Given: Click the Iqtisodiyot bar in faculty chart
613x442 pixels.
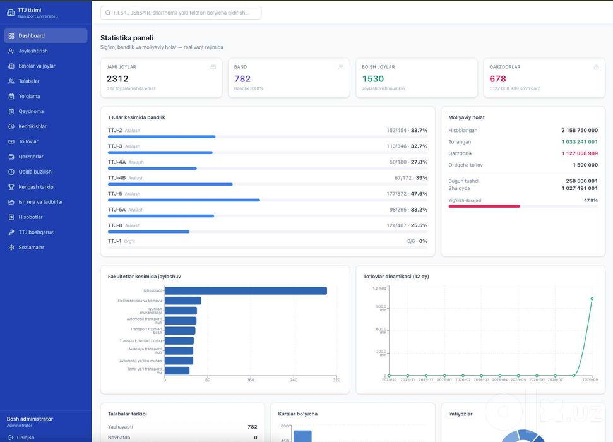Looking at the screenshot, I should point(246,290).
